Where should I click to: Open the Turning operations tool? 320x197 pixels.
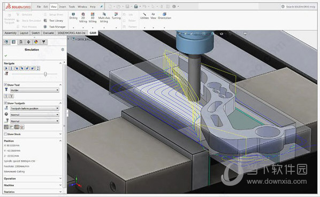click(116, 16)
